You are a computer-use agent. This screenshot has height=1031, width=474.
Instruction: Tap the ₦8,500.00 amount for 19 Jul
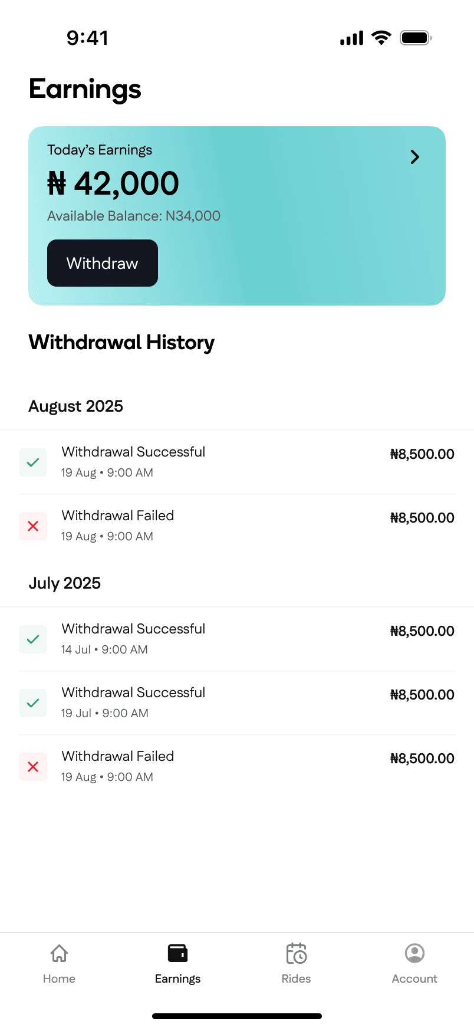click(422, 695)
